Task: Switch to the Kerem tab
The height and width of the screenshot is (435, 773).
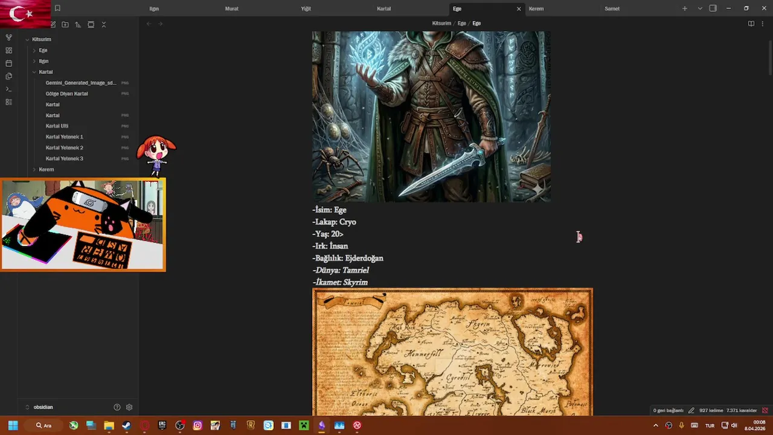Action: 536,8
